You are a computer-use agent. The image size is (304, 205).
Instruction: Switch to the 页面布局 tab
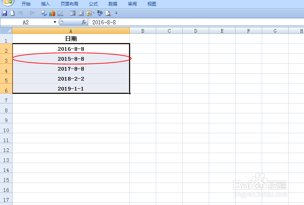[69, 4]
